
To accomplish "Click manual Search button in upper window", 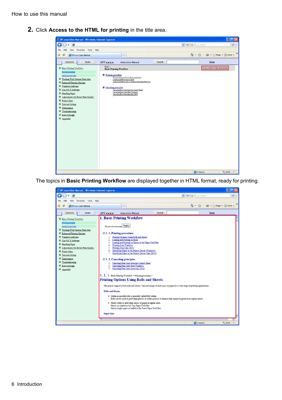I will tap(160, 62).
